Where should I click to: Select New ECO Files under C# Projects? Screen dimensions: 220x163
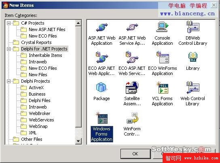tap(43, 36)
